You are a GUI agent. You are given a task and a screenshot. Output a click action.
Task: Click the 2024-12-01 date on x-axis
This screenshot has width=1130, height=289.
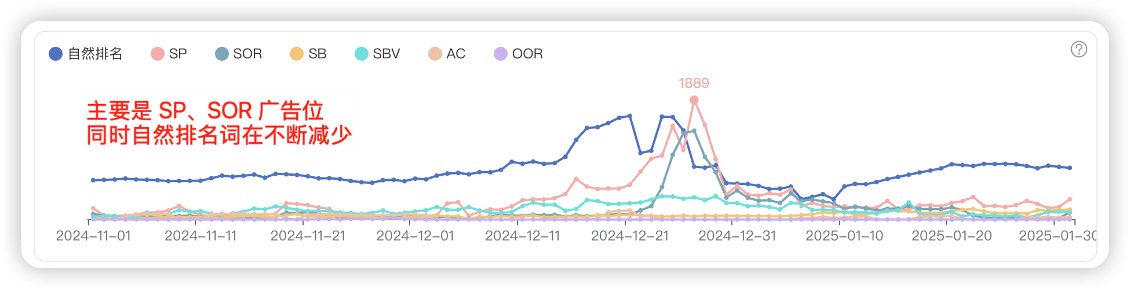click(x=415, y=236)
